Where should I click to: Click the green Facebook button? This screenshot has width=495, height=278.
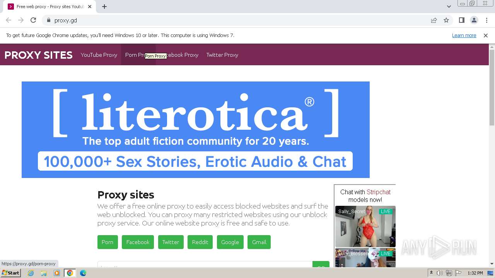click(x=138, y=242)
